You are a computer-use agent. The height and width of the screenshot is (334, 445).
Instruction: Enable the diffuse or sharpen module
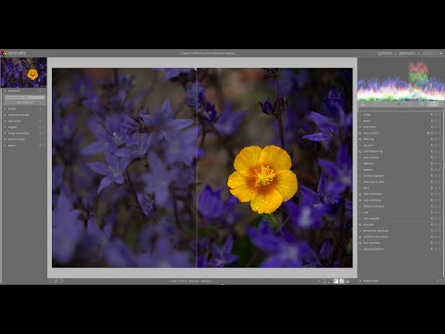(361, 206)
